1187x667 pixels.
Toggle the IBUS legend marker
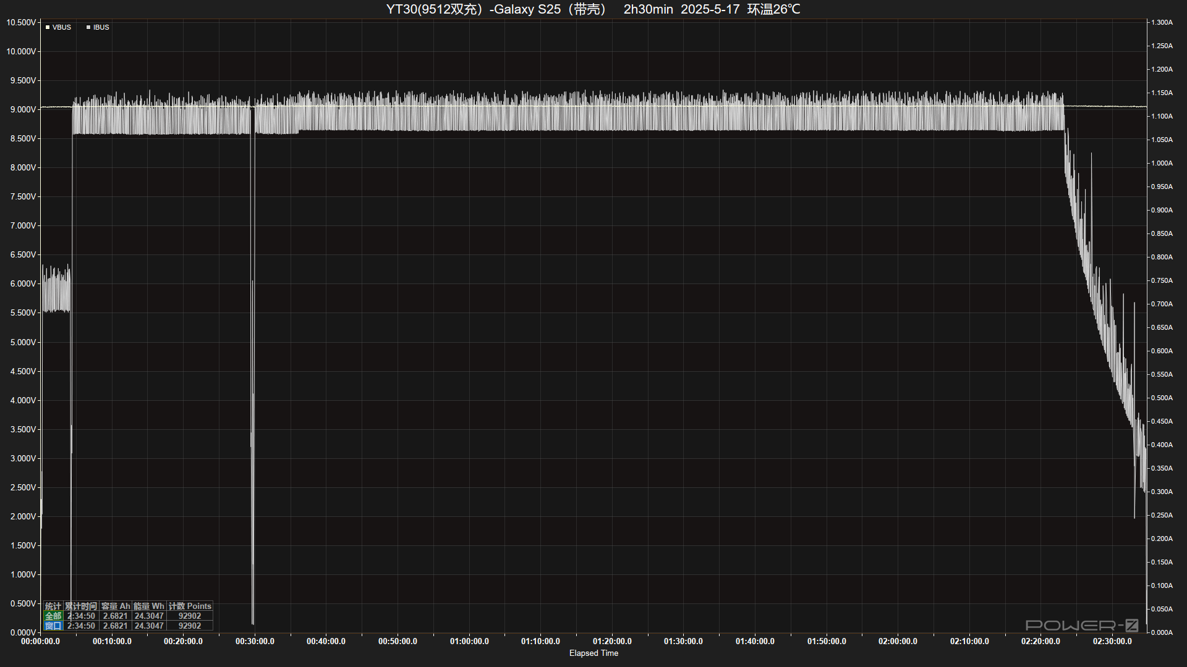[x=88, y=27]
